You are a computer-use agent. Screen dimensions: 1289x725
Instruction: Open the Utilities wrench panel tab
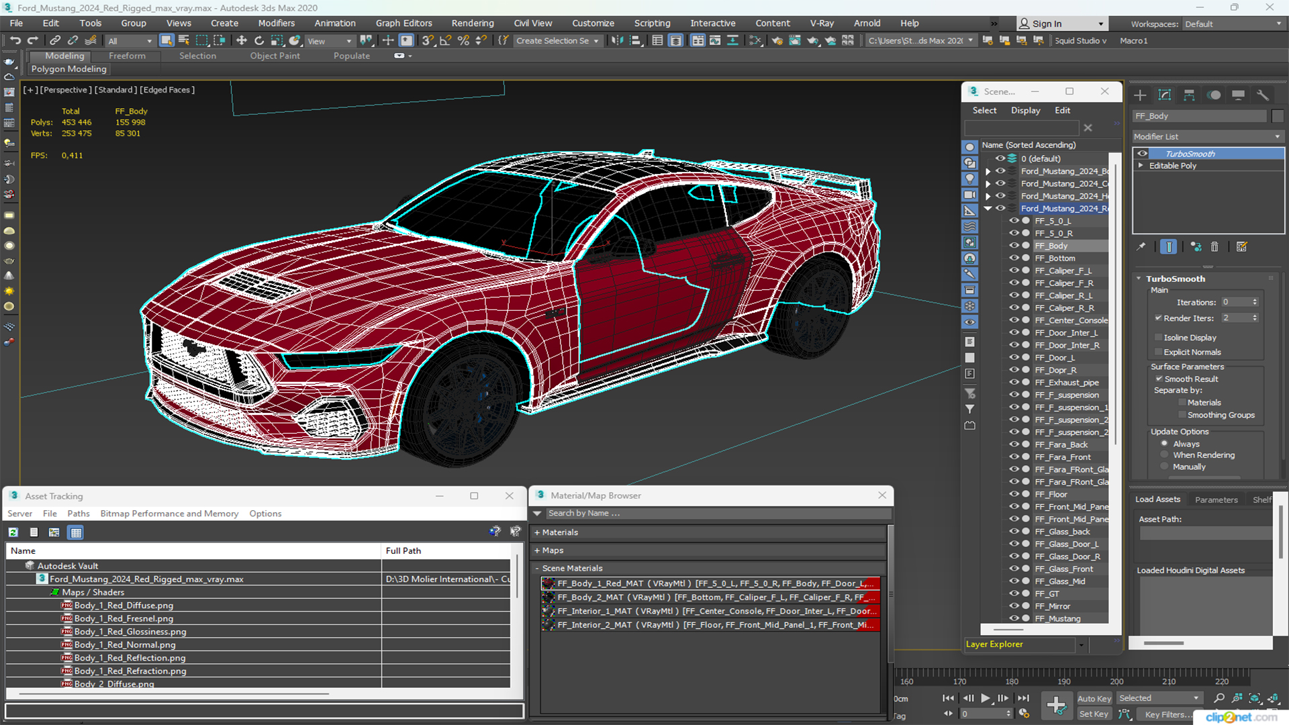point(1263,95)
